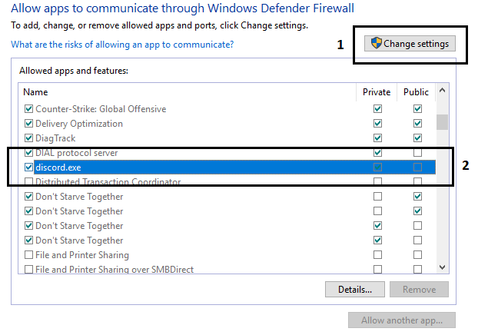
Task: Toggle discord.exe Private checkbox
Action: tap(377, 167)
